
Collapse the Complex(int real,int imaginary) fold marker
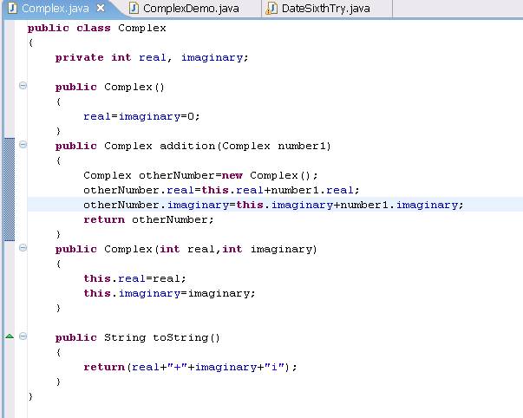point(23,247)
